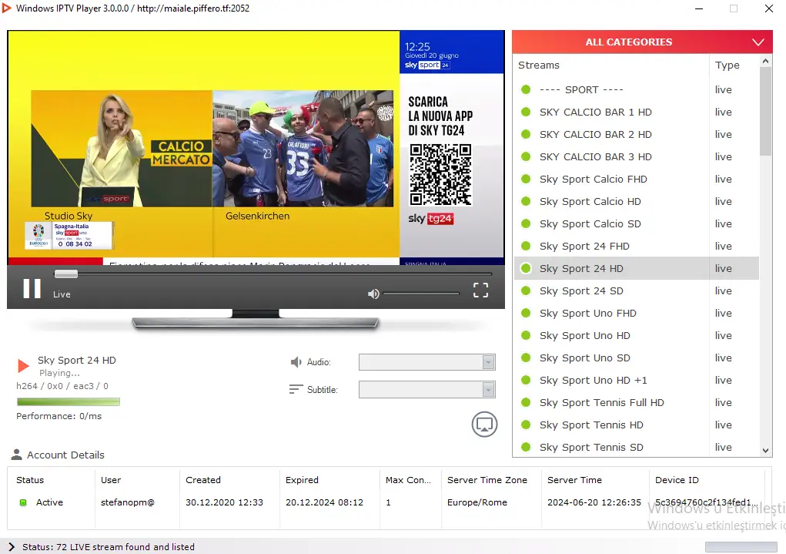Play Sky Sport Uno HD stream
Viewport: 786px width, 554px height.
tap(636, 335)
